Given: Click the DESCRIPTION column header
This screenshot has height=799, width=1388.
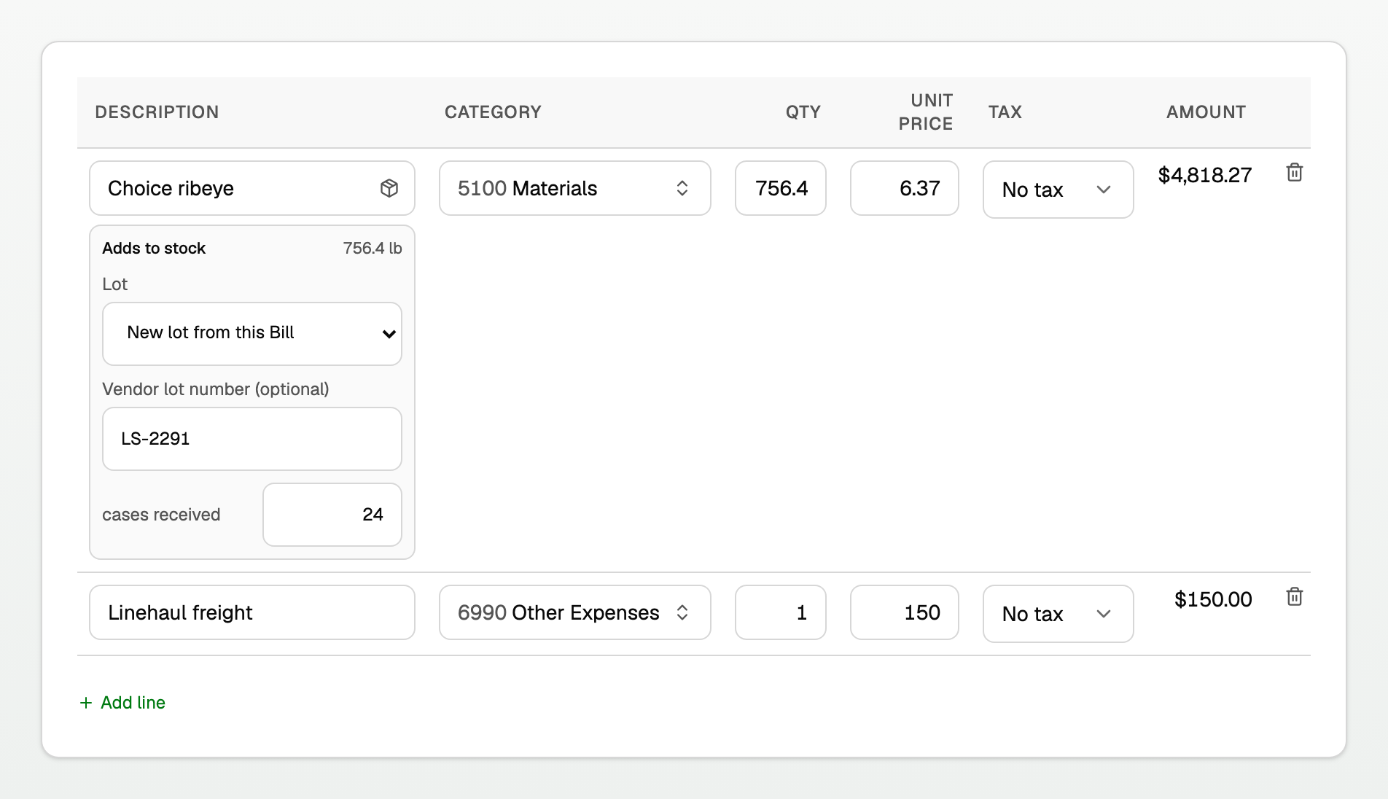Looking at the screenshot, I should pos(157,112).
